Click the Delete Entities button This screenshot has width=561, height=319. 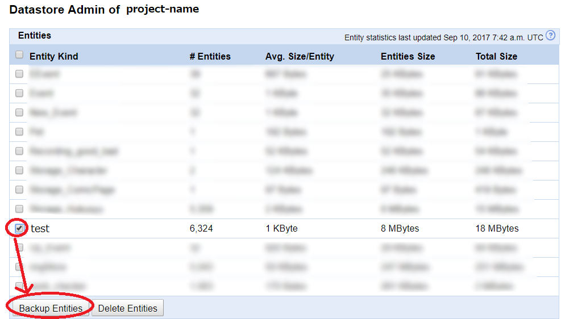pyautogui.click(x=128, y=308)
